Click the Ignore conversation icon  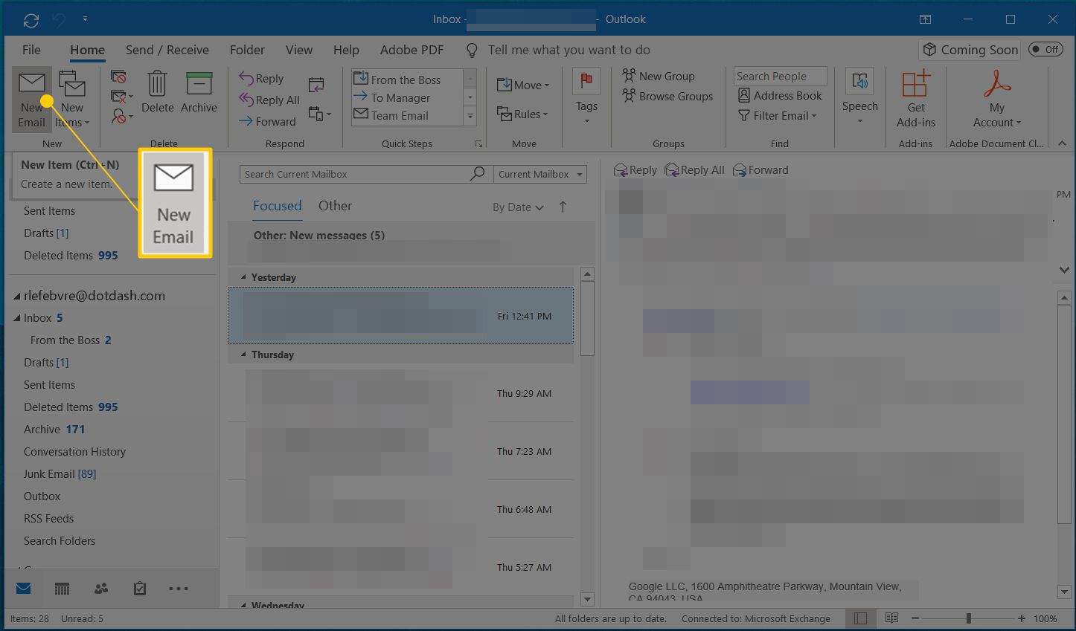(x=118, y=77)
